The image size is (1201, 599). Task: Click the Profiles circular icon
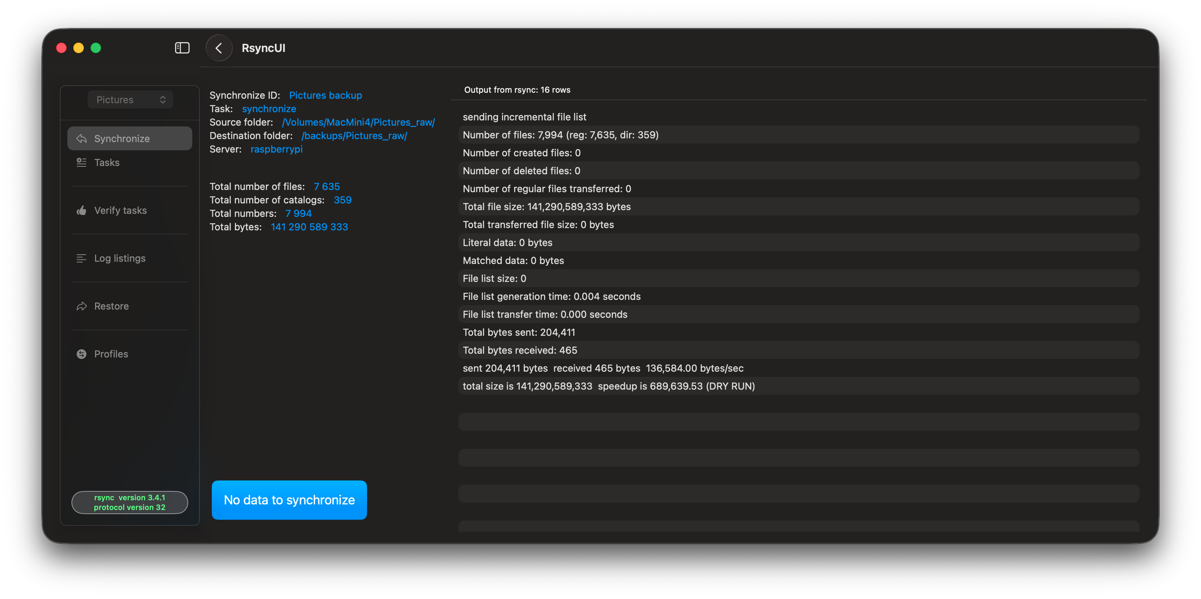click(x=82, y=354)
